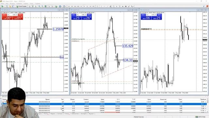209x118 pixels.
Task: Select the D1 timeframe
Action: (87, 6)
